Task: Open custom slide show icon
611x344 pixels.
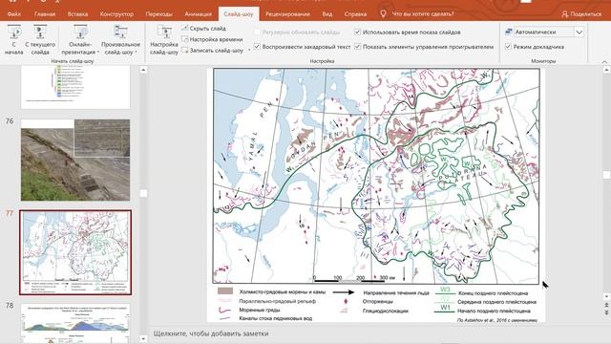Action: pyautogui.click(x=120, y=32)
